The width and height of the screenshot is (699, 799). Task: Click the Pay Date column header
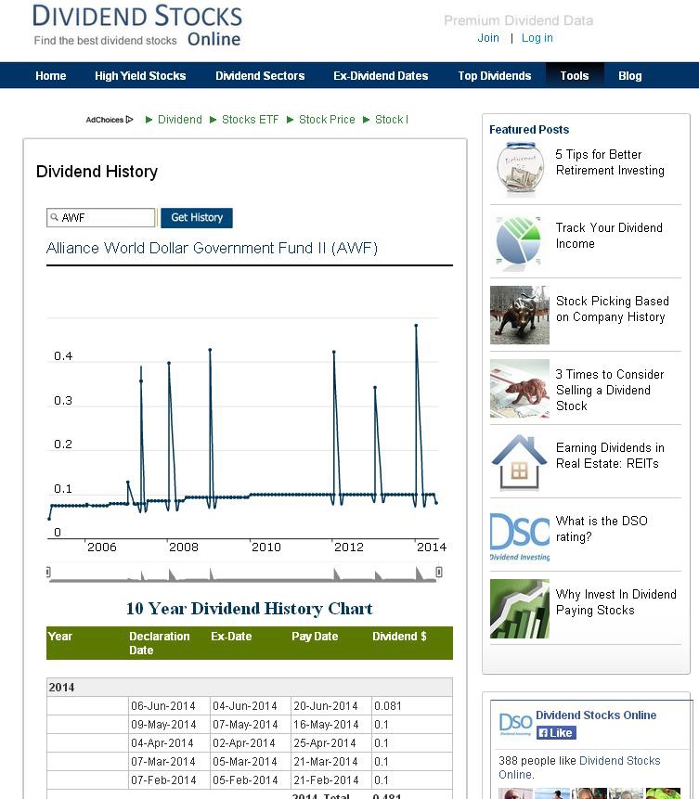tap(315, 637)
